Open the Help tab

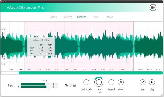point(96,17)
